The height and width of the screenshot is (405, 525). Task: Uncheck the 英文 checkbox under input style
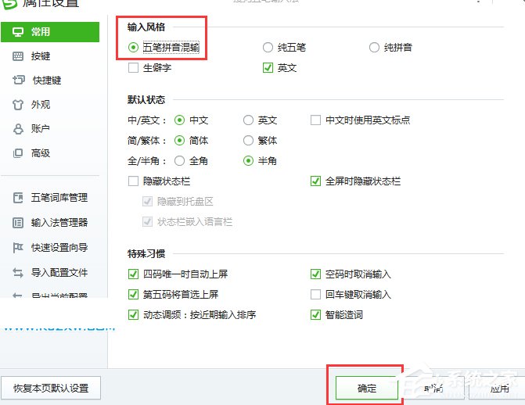click(x=268, y=68)
